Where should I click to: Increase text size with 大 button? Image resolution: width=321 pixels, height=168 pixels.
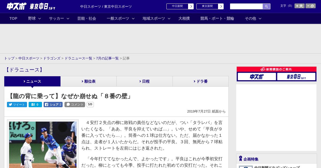pyautogui.click(x=299, y=6)
